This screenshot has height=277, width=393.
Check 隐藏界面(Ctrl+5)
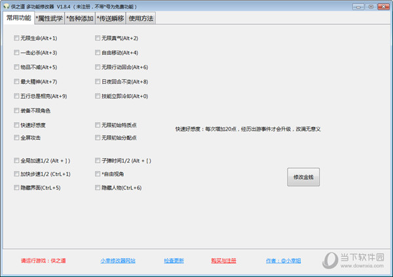(16, 187)
